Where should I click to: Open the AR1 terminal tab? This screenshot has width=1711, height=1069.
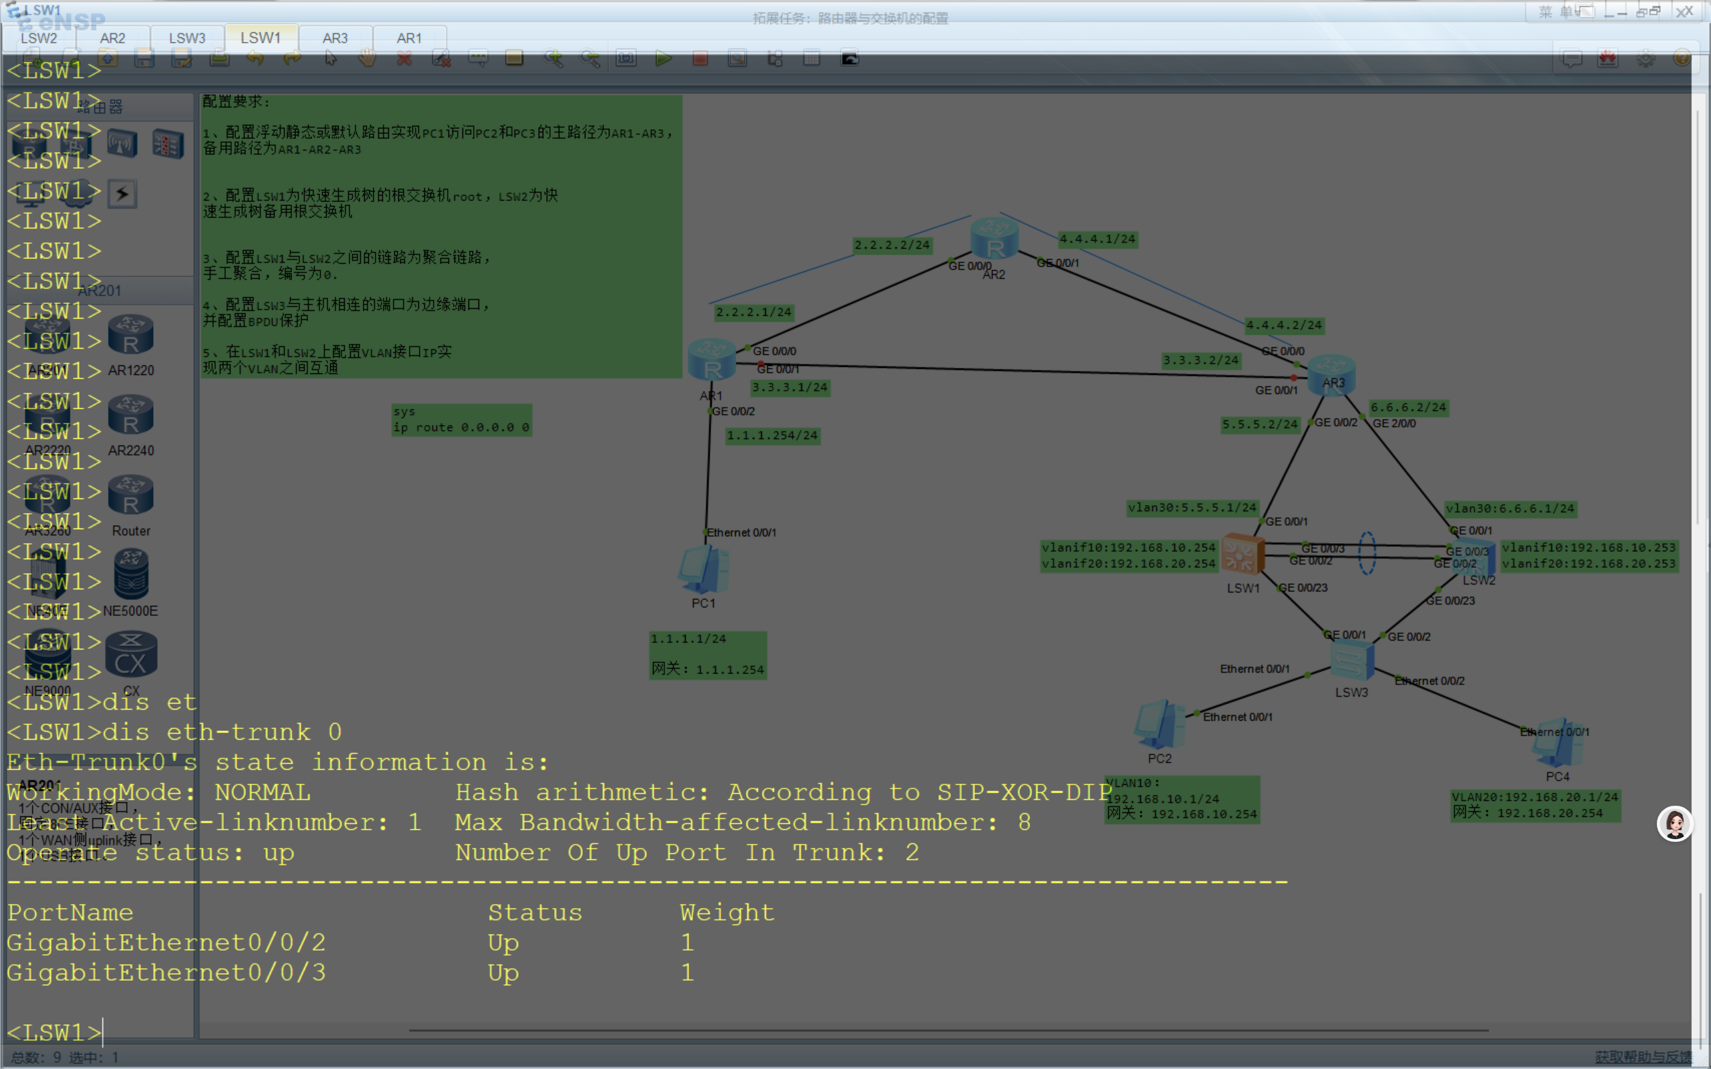(408, 38)
